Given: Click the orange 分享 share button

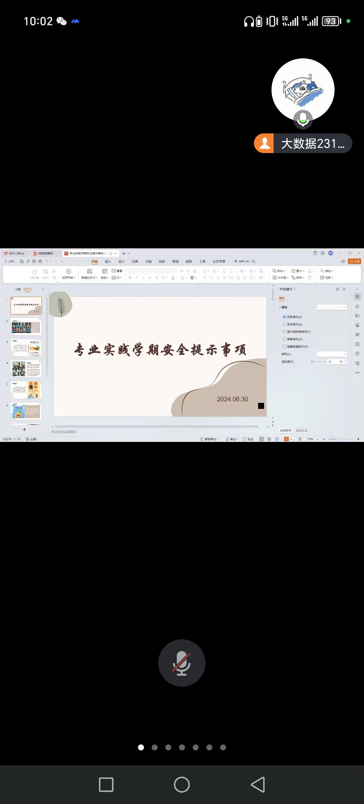Looking at the screenshot, I should pyautogui.click(x=354, y=261).
